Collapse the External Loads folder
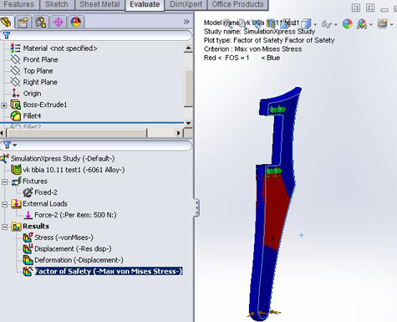The image size is (397, 322). tap(4, 204)
